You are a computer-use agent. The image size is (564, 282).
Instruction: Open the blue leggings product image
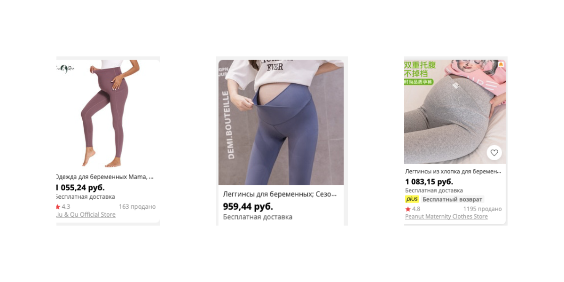(x=281, y=122)
